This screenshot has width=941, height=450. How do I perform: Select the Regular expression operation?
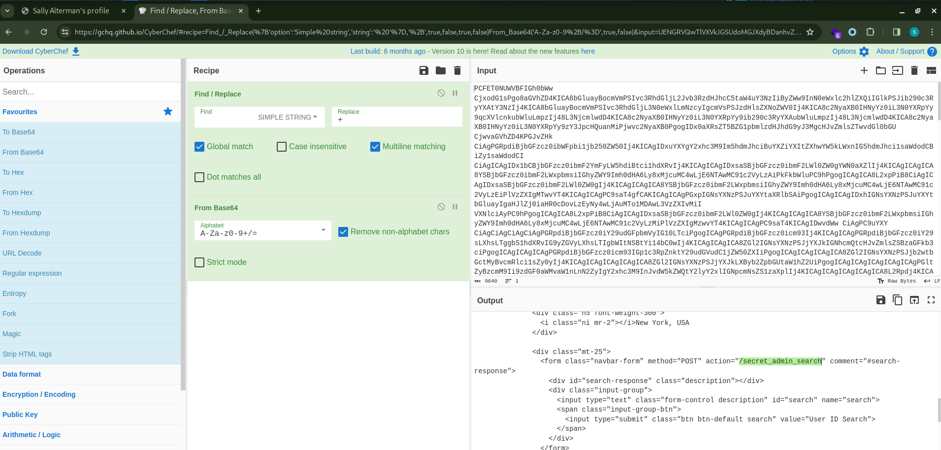tap(90, 273)
